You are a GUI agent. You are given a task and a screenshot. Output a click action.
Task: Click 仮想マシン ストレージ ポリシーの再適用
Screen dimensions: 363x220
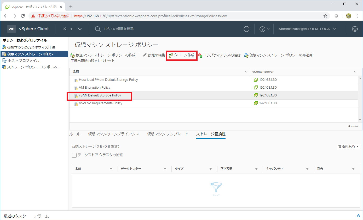[278, 55]
